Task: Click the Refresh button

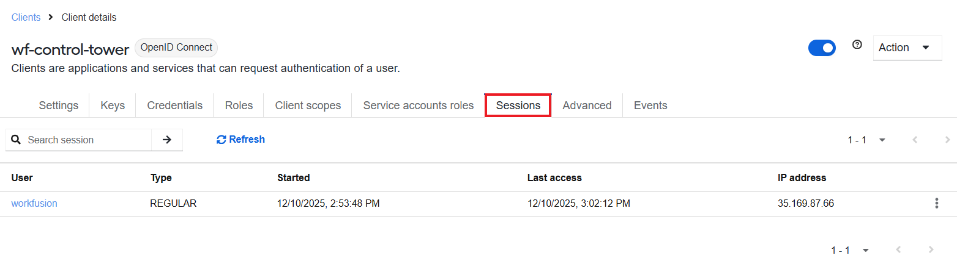Action: [240, 140]
